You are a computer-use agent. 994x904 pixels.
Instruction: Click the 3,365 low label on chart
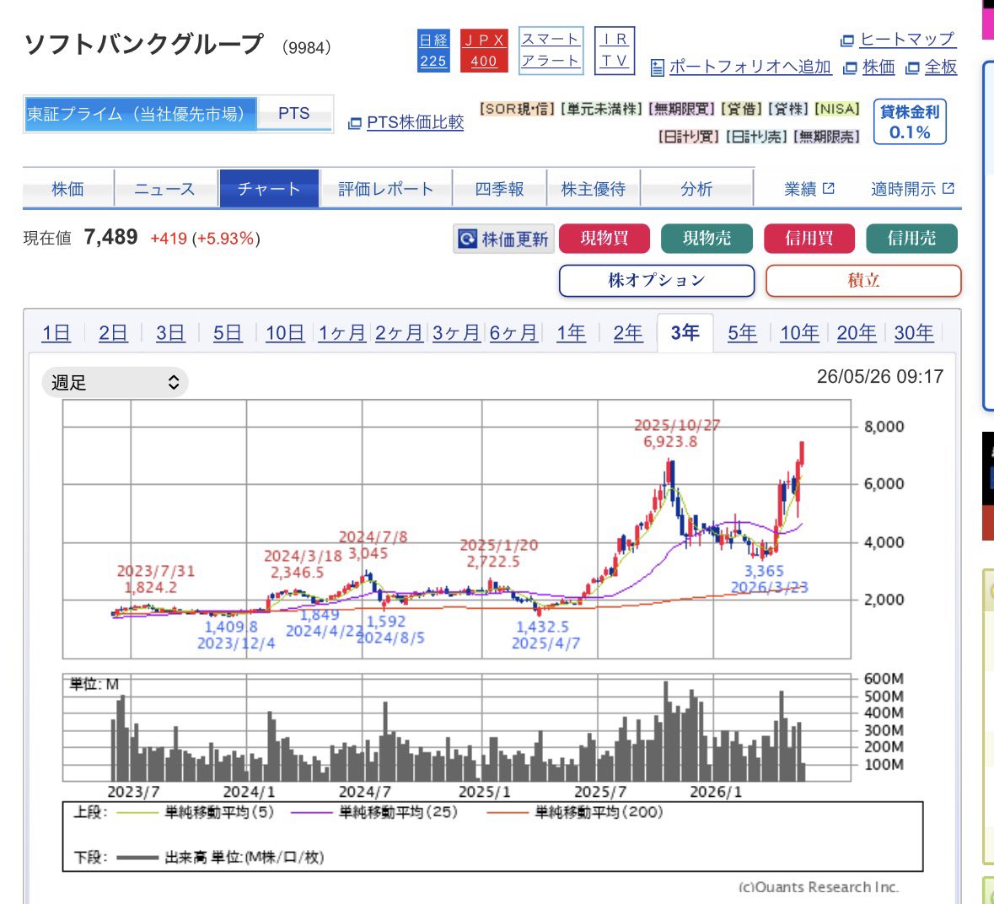tap(763, 571)
